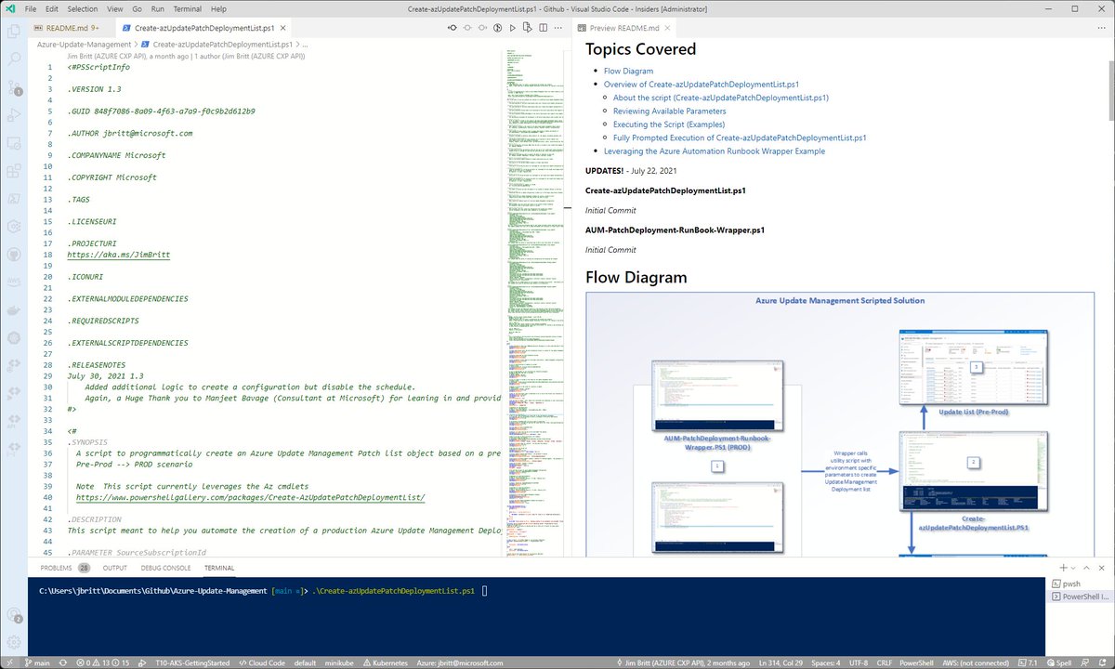Viewport: 1115px width, 669px height.
Task: Close the Create-azUpdatePatchDeploymentList.ps1 tab
Action: click(x=284, y=29)
